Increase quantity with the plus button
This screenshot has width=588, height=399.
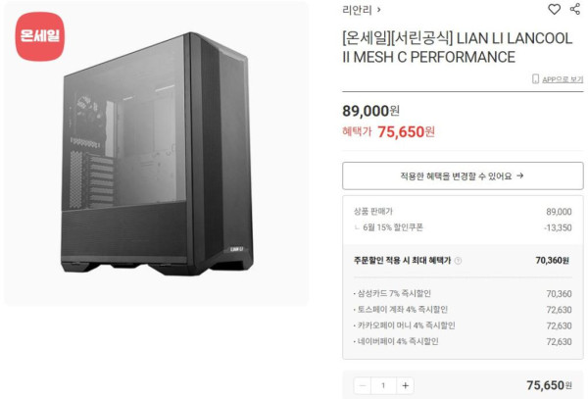coord(406,385)
